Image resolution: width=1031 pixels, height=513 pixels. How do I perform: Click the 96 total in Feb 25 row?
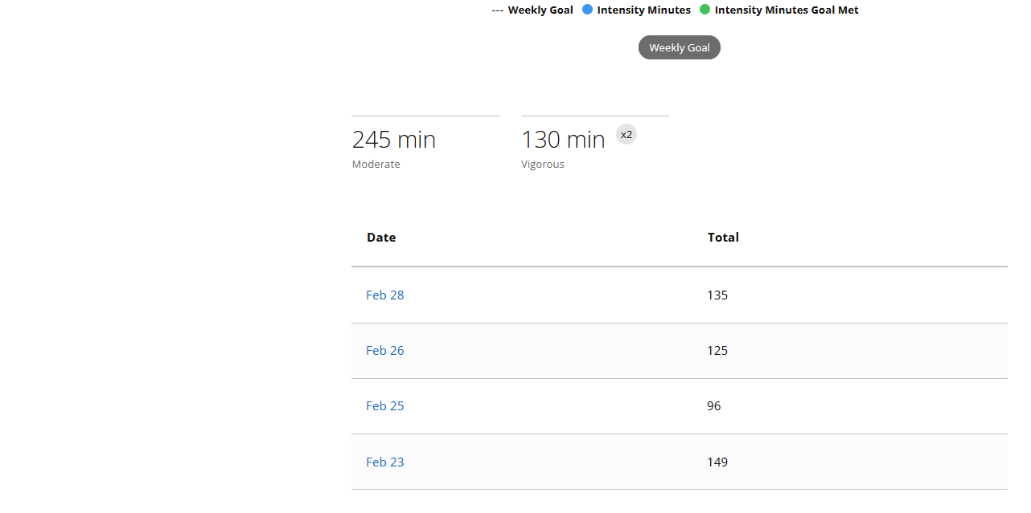[714, 406]
